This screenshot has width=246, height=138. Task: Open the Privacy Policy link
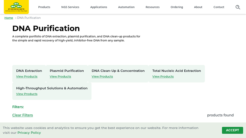[29, 133]
